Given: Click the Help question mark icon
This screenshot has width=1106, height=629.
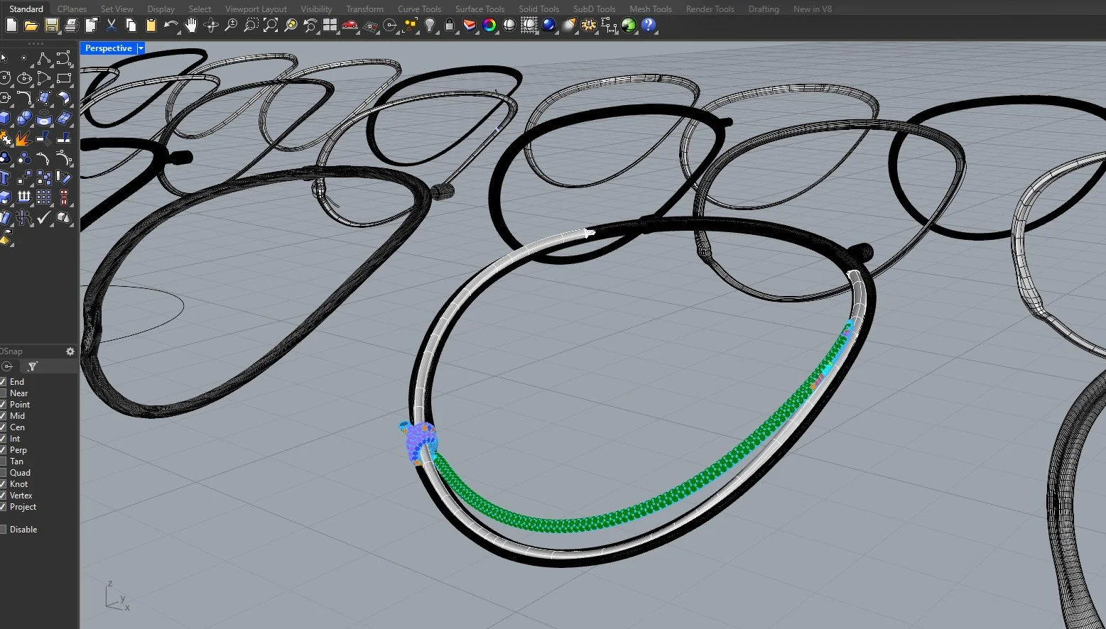Looking at the screenshot, I should click(649, 26).
